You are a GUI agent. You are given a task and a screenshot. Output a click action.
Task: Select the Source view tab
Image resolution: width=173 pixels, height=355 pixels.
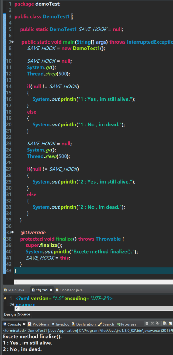[x=24, y=314]
